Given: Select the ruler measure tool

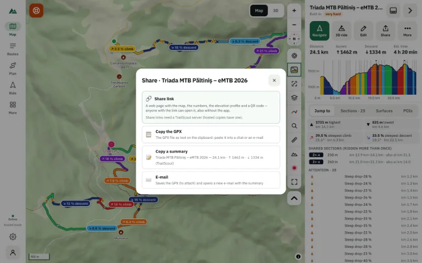Looking at the screenshot, I should pyautogui.click(x=294, y=140).
